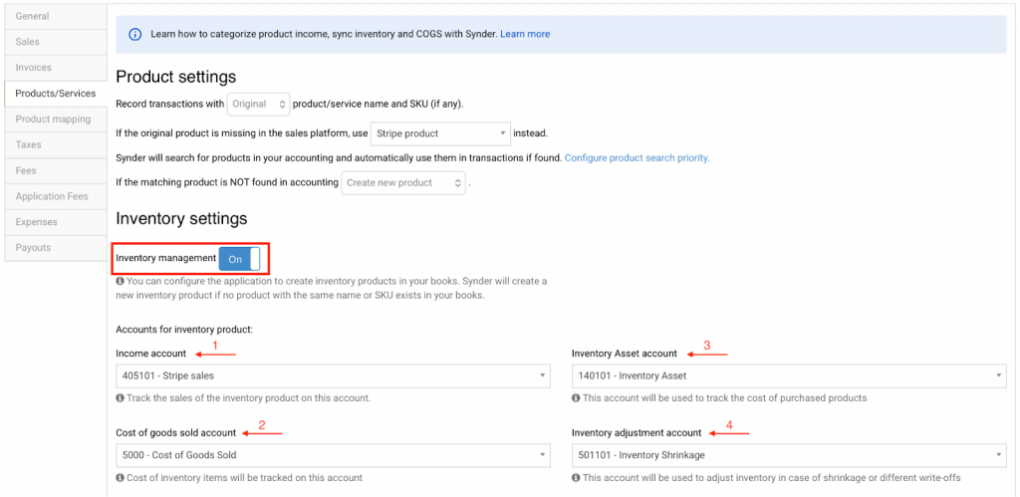Click info icon below Inventory adjustment account
The image size is (1020, 497).
(576, 478)
